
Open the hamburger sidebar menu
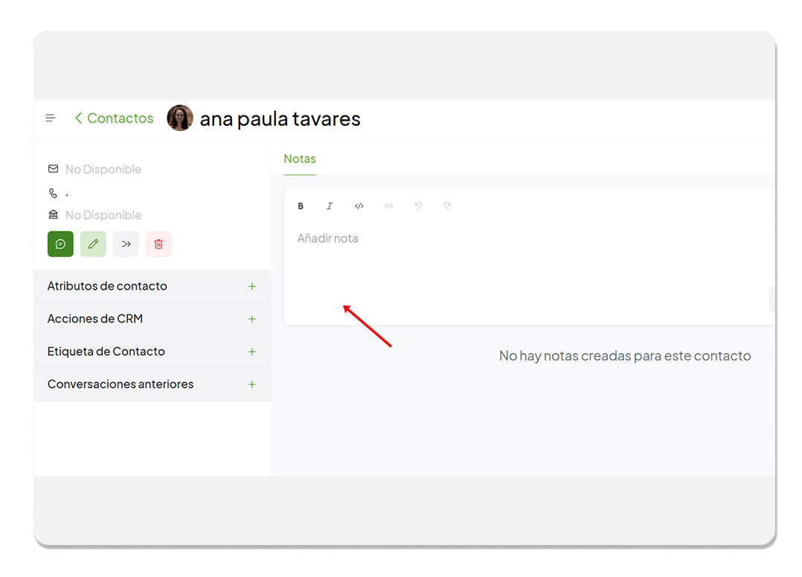tap(51, 118)
